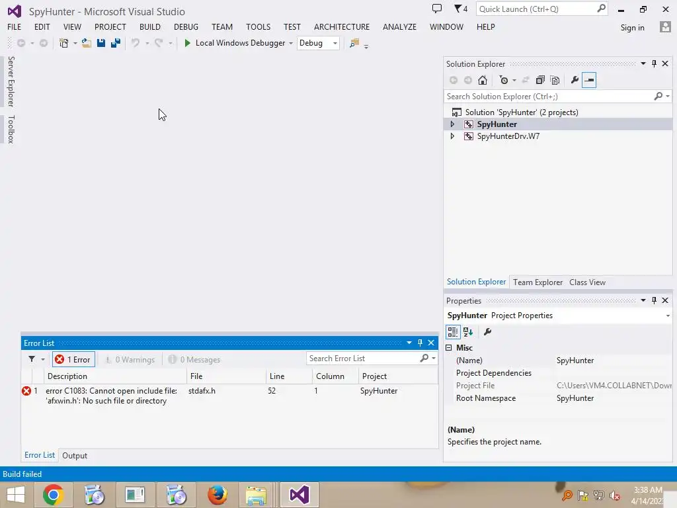Select the Solution 'SpyHunter' (2 projects) node
The width and height of the screenshot is (677, 508).
pyautogui.click(x=521, y=112)
